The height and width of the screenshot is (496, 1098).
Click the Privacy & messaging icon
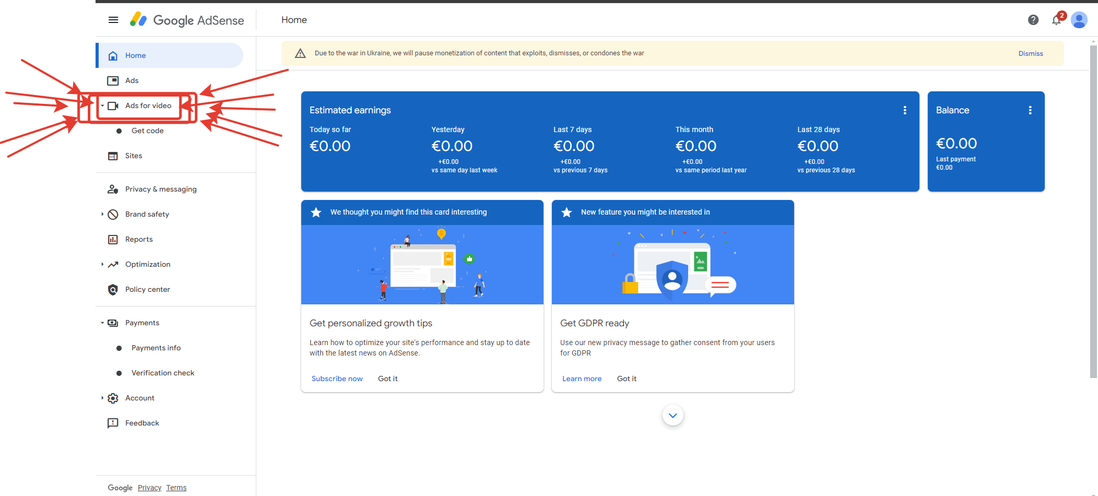pos(113,190)
